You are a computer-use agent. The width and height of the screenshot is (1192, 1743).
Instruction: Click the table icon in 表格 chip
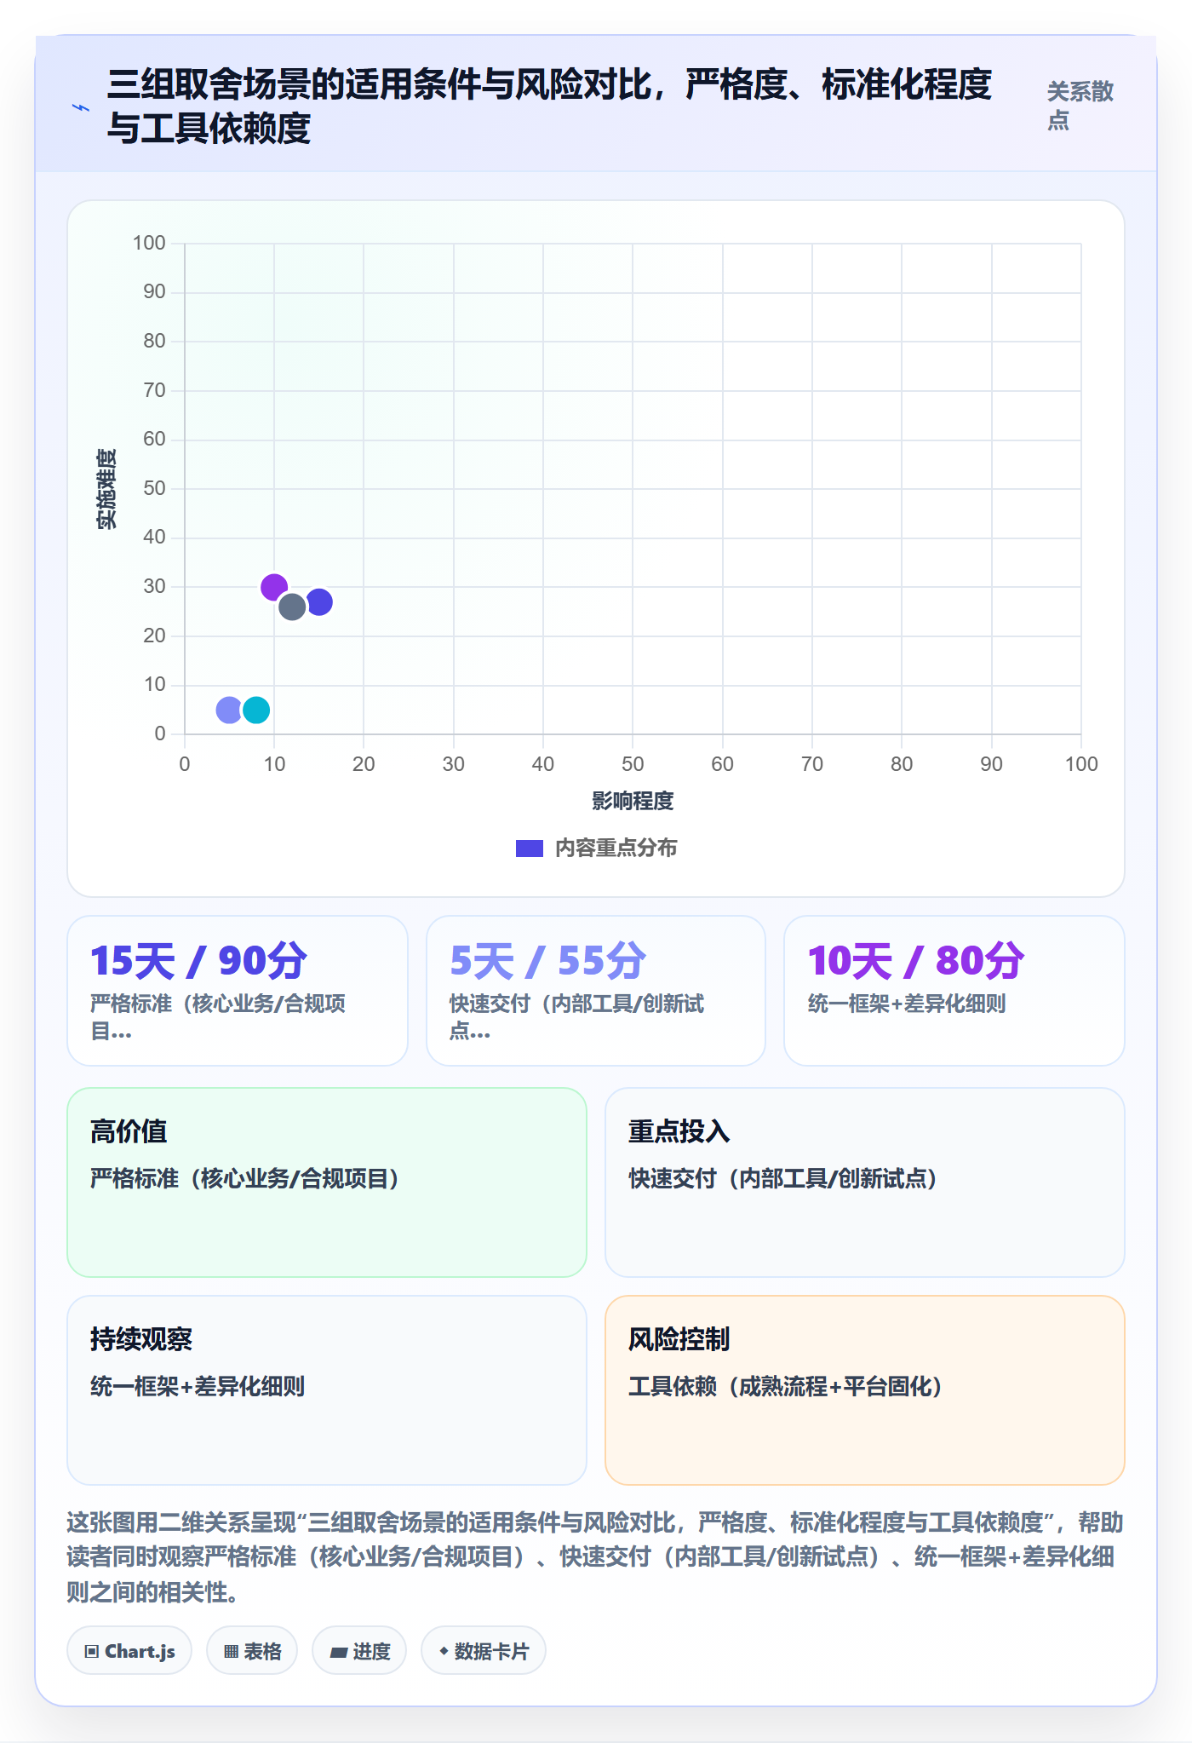[231, 1652]
